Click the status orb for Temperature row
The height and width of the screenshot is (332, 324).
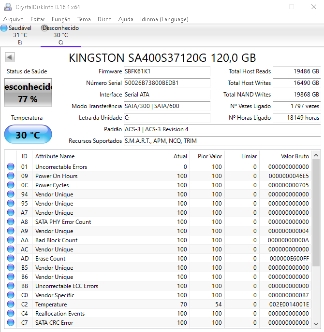point(11,304)
